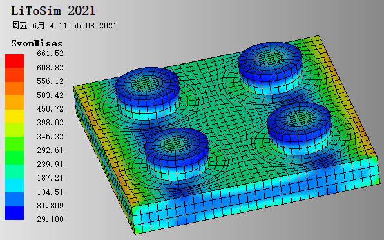Click the dark blue 29.108 legend band
384x240 pixels.
click(14, 213)
